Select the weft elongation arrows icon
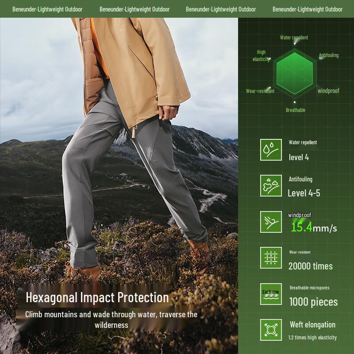354x354 pixels. click(271, 330)
